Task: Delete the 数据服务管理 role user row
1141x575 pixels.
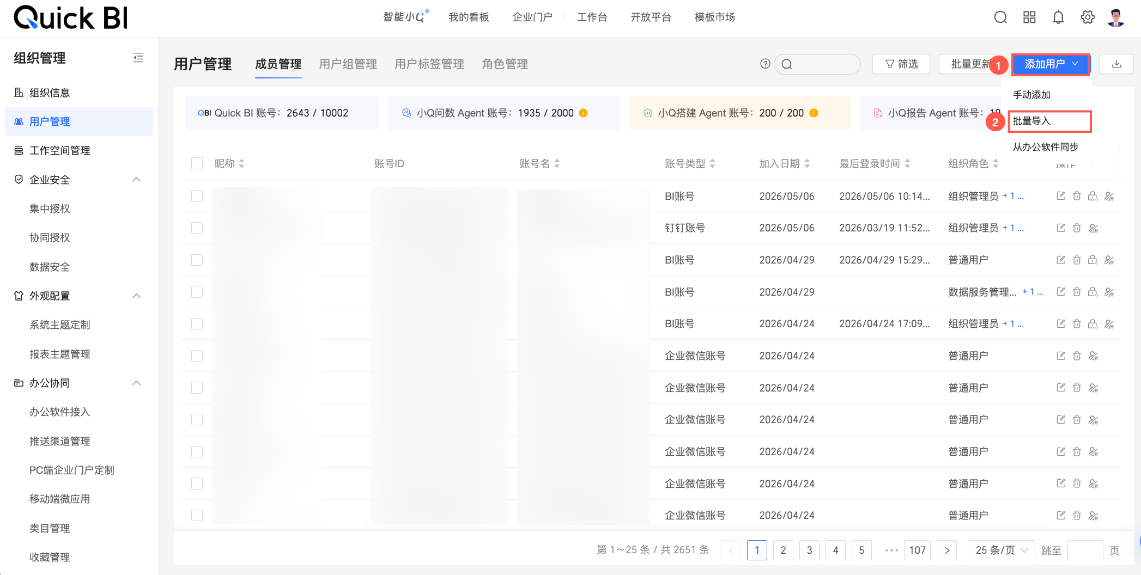Action: [1077, 292]
